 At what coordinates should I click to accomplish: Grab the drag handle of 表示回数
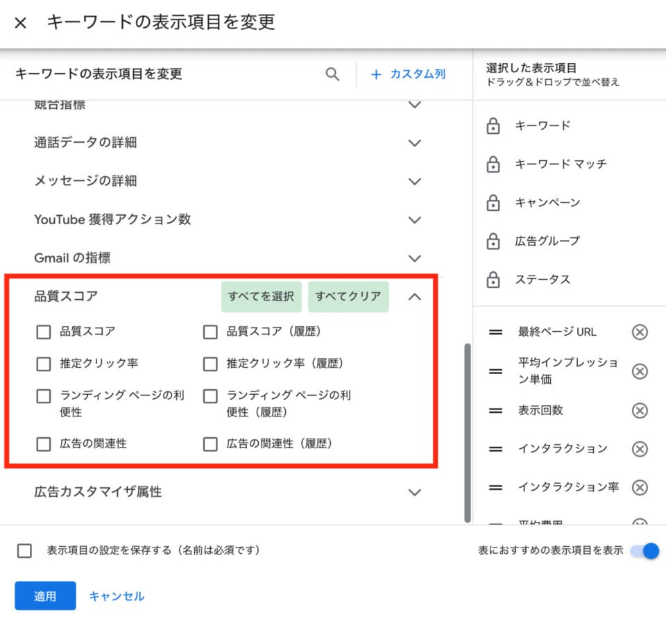coord(495,410)
